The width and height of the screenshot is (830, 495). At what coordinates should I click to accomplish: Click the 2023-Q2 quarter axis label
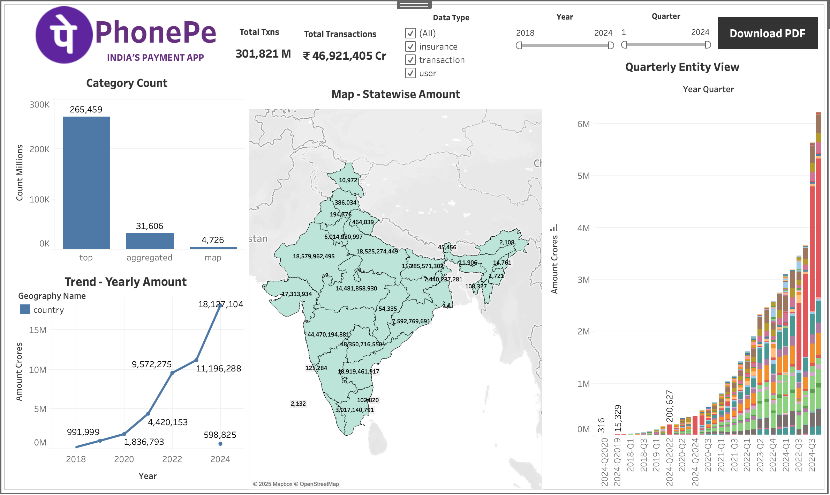pyautogui.click(x=760, y=455)
